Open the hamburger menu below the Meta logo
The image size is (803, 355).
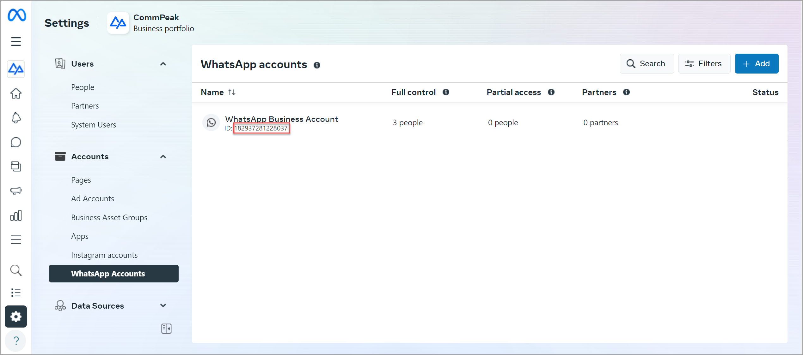(16, 41)
